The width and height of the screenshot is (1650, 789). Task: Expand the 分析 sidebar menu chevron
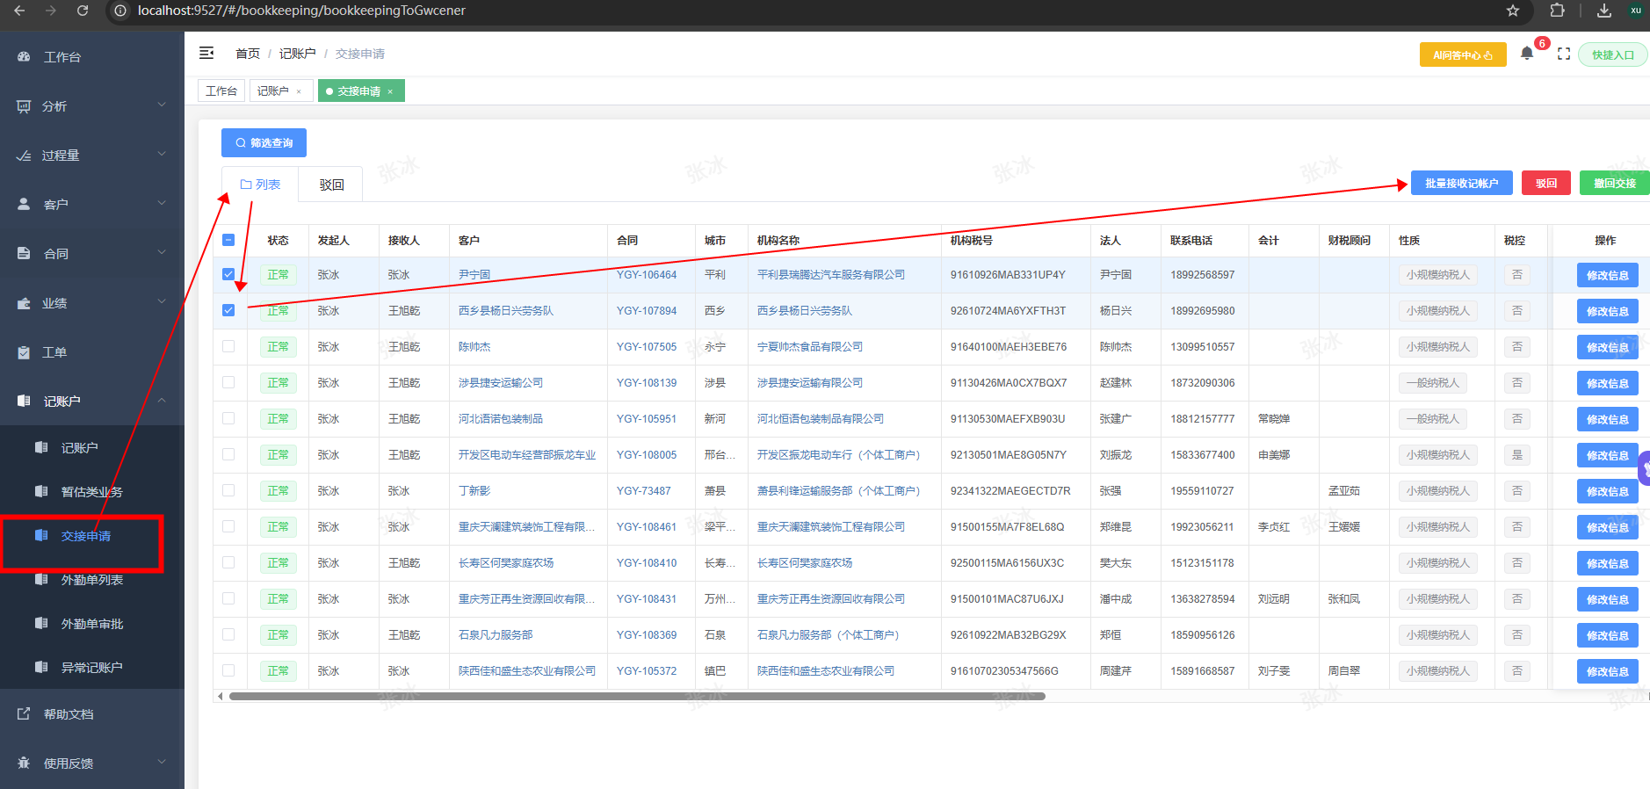click(x=162, y=105)
